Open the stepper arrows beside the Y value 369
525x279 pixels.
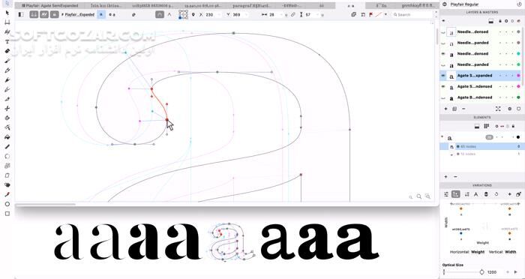pyautogui.click(x=247, y=15)
